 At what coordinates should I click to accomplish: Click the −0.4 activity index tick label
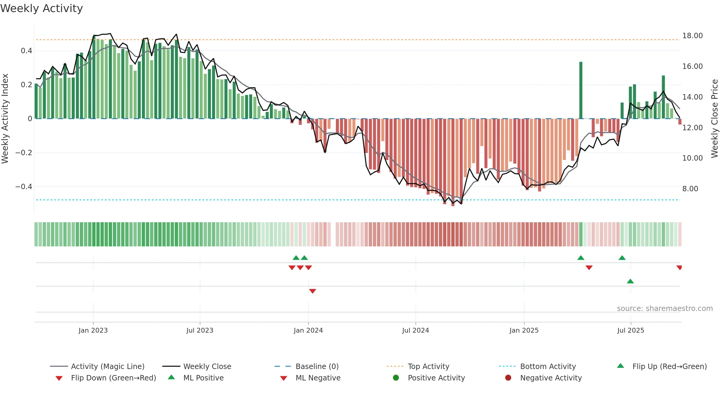[x=24, y=187]
